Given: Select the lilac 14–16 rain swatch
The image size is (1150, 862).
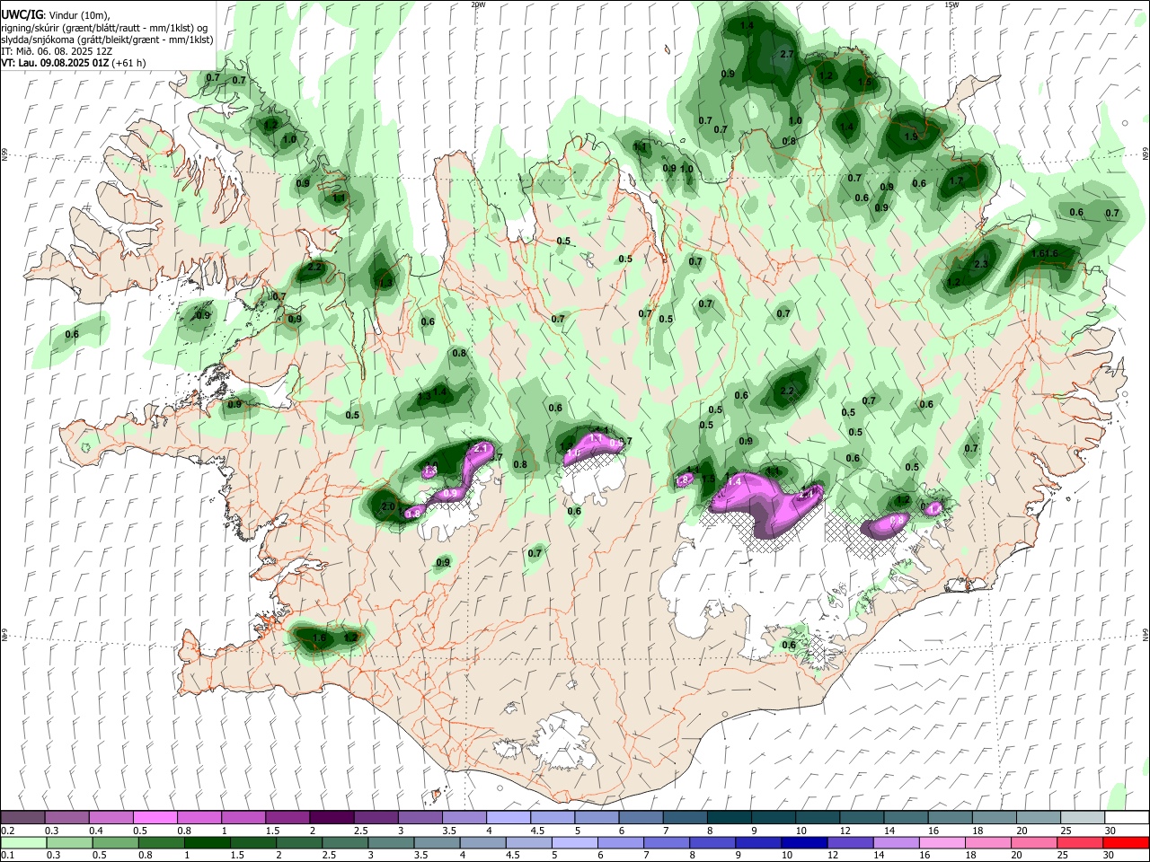Looking at the screenshot, I should click(896, 842).
